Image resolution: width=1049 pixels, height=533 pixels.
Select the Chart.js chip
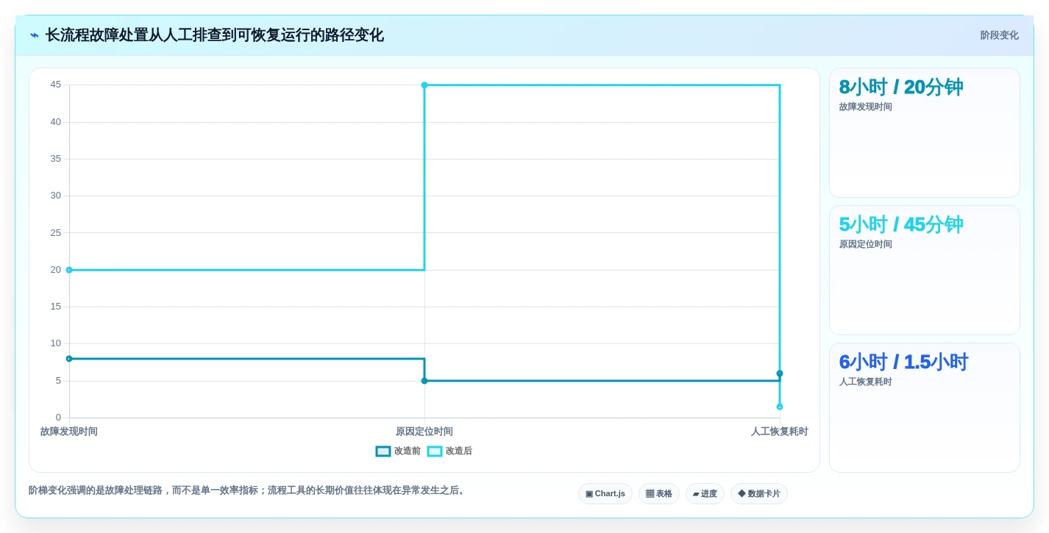[605, 494]
